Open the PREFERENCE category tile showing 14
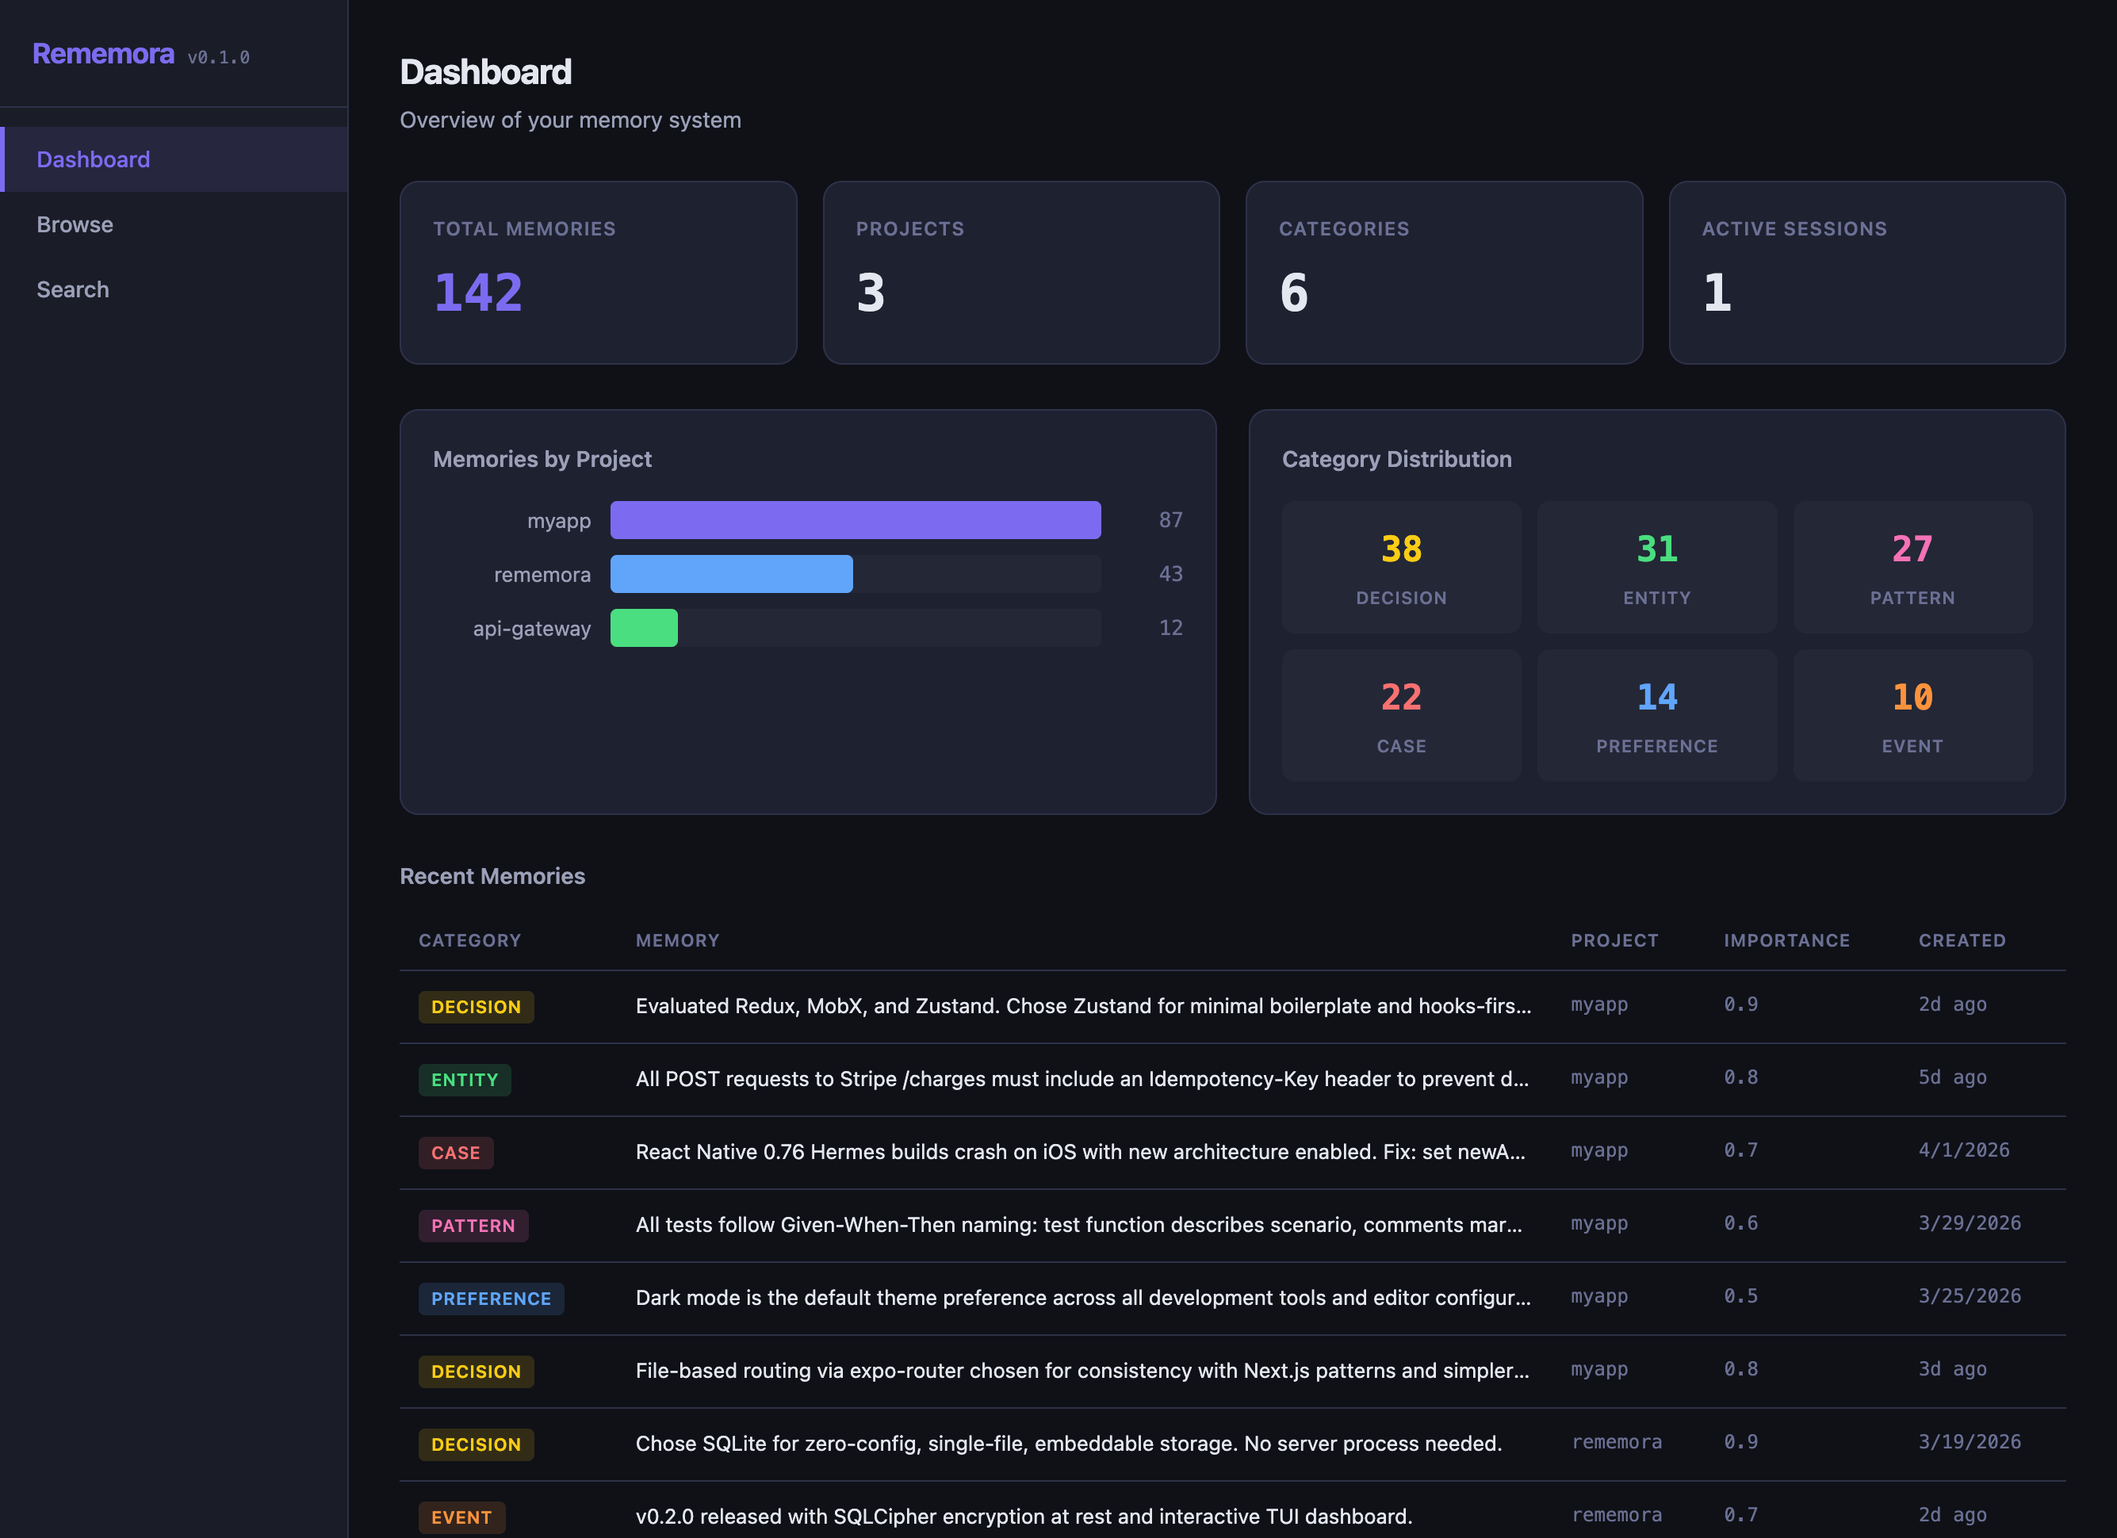Screen dimensions: 2117x1538 [1657, 715]
